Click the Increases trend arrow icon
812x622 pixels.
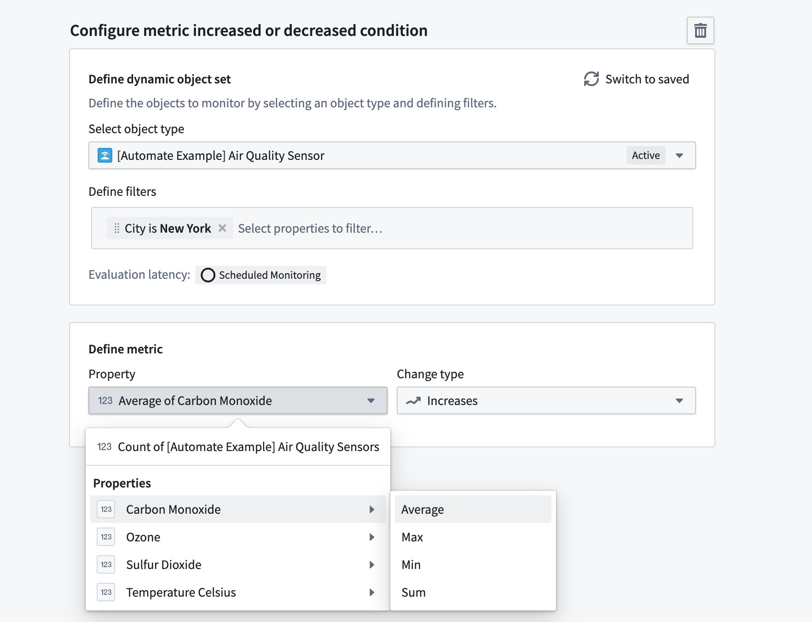click(413, 400)
